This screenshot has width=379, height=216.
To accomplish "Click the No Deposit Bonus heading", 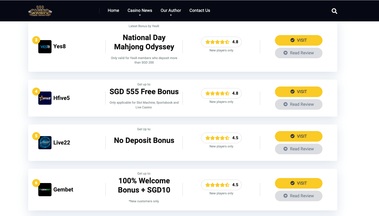I will (144, 141).
